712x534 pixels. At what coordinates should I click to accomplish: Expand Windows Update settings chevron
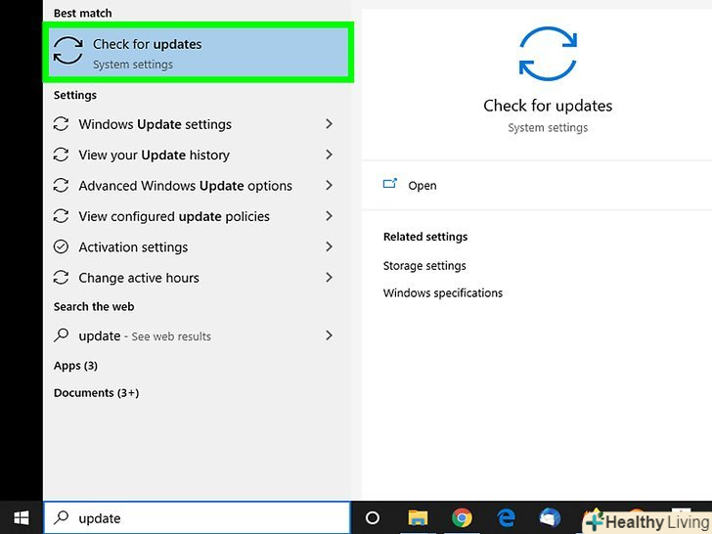[330, 123]
